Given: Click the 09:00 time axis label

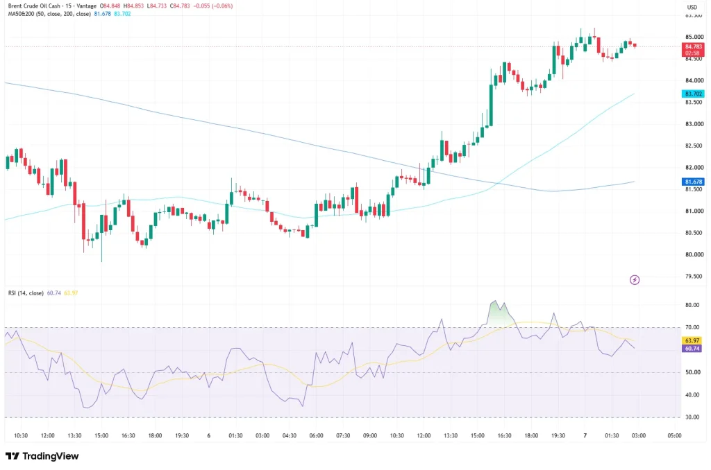Looking at the screenshot, I should tap(370, 435).
